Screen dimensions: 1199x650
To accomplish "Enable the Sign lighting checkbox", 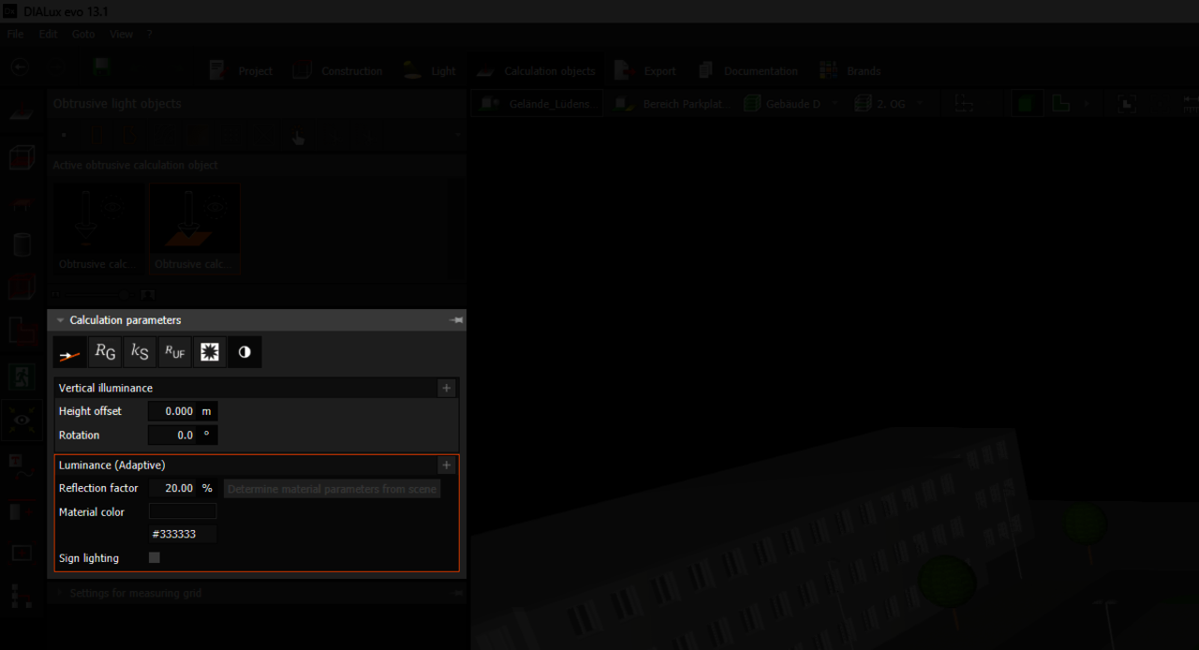I will point(155,558).
